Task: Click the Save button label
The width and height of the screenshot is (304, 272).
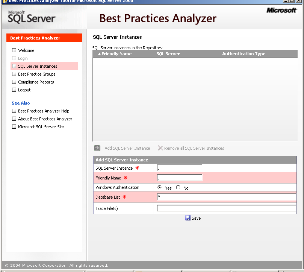Action: pos(196,218)
